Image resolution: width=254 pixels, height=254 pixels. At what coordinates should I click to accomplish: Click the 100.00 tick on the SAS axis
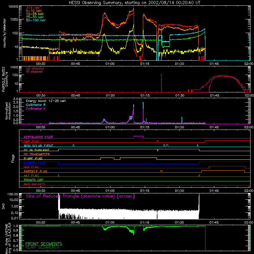[x=13, y=194]
